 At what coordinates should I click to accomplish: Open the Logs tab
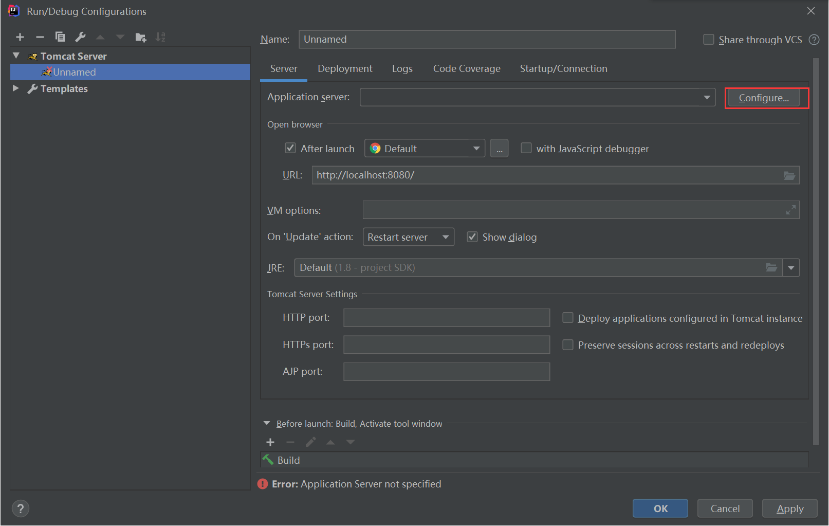pyautogui.click(x=402, y=69)
